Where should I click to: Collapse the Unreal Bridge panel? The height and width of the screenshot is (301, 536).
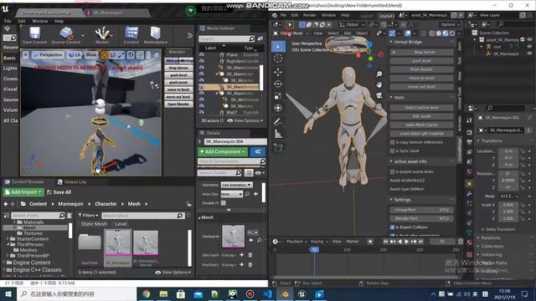tap(391, 42)
